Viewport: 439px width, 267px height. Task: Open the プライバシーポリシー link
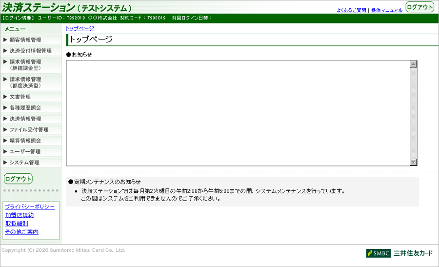pyautogui.click(x=30, y=207)
